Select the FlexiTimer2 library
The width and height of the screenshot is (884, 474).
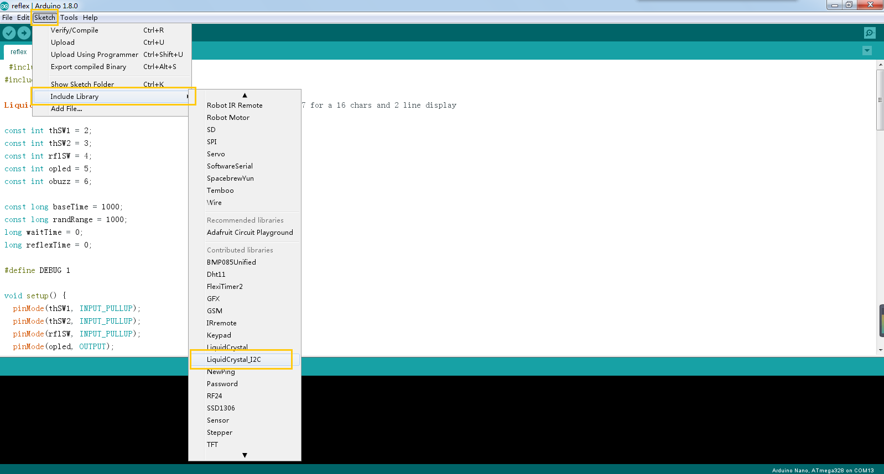[x=245, y=287]
